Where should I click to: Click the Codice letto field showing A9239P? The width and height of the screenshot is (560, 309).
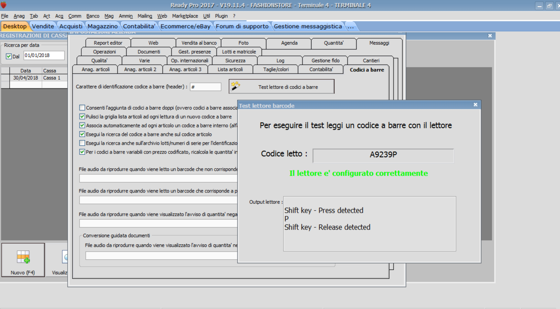point(383,155)
